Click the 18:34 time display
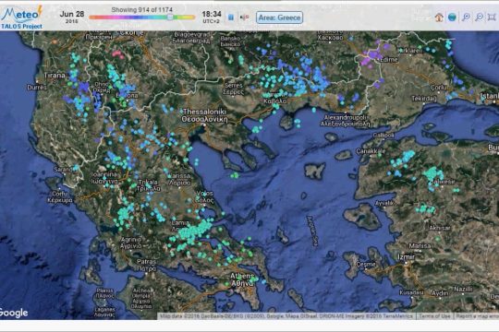 (212, 14)
